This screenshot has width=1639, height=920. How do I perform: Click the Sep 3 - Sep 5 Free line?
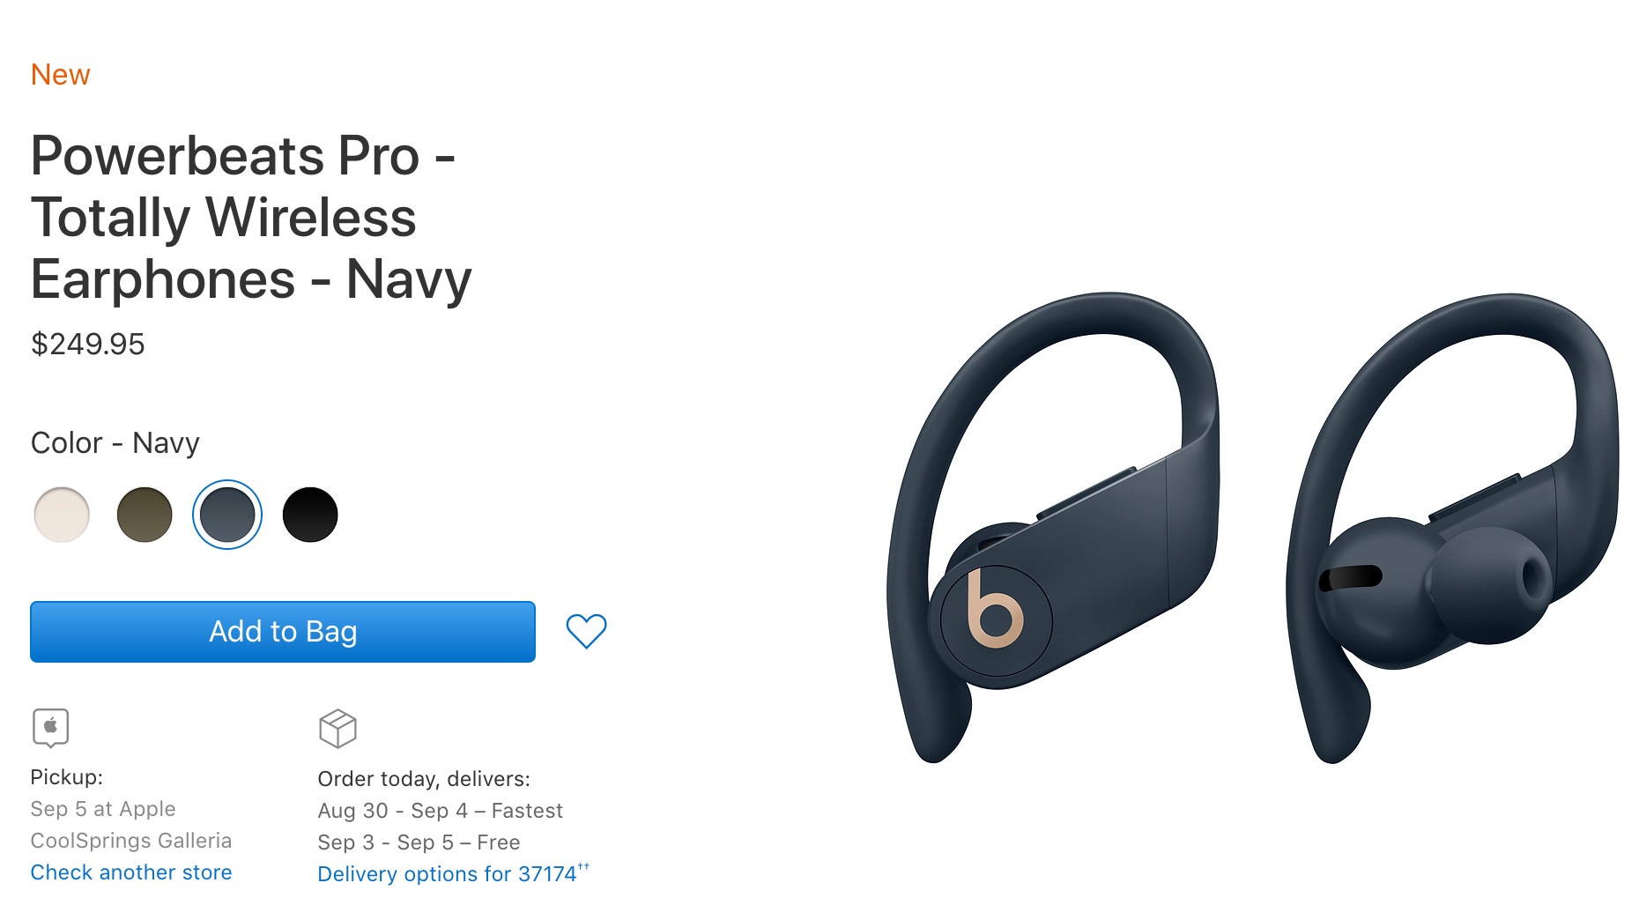pyautogui.click(x=419, y=842)
